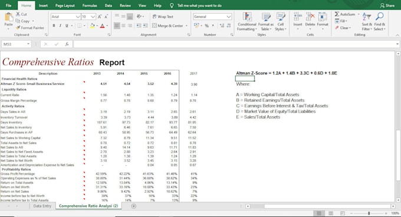Image resolution: width=401 pixels, height=217 pixels.
Task: Click the Copy icon
Action: click(x=18, y=21)
